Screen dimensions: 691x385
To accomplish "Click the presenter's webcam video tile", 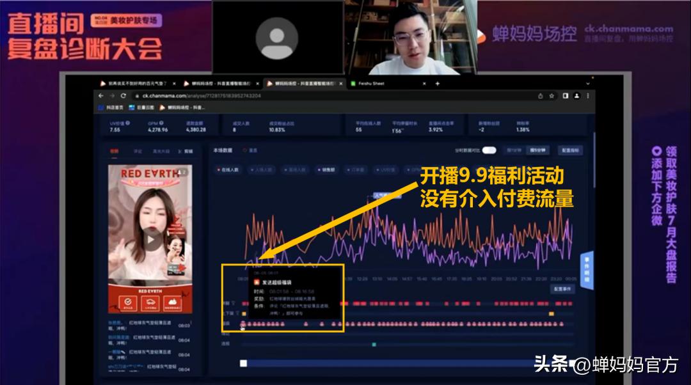I will click(412, 37).
